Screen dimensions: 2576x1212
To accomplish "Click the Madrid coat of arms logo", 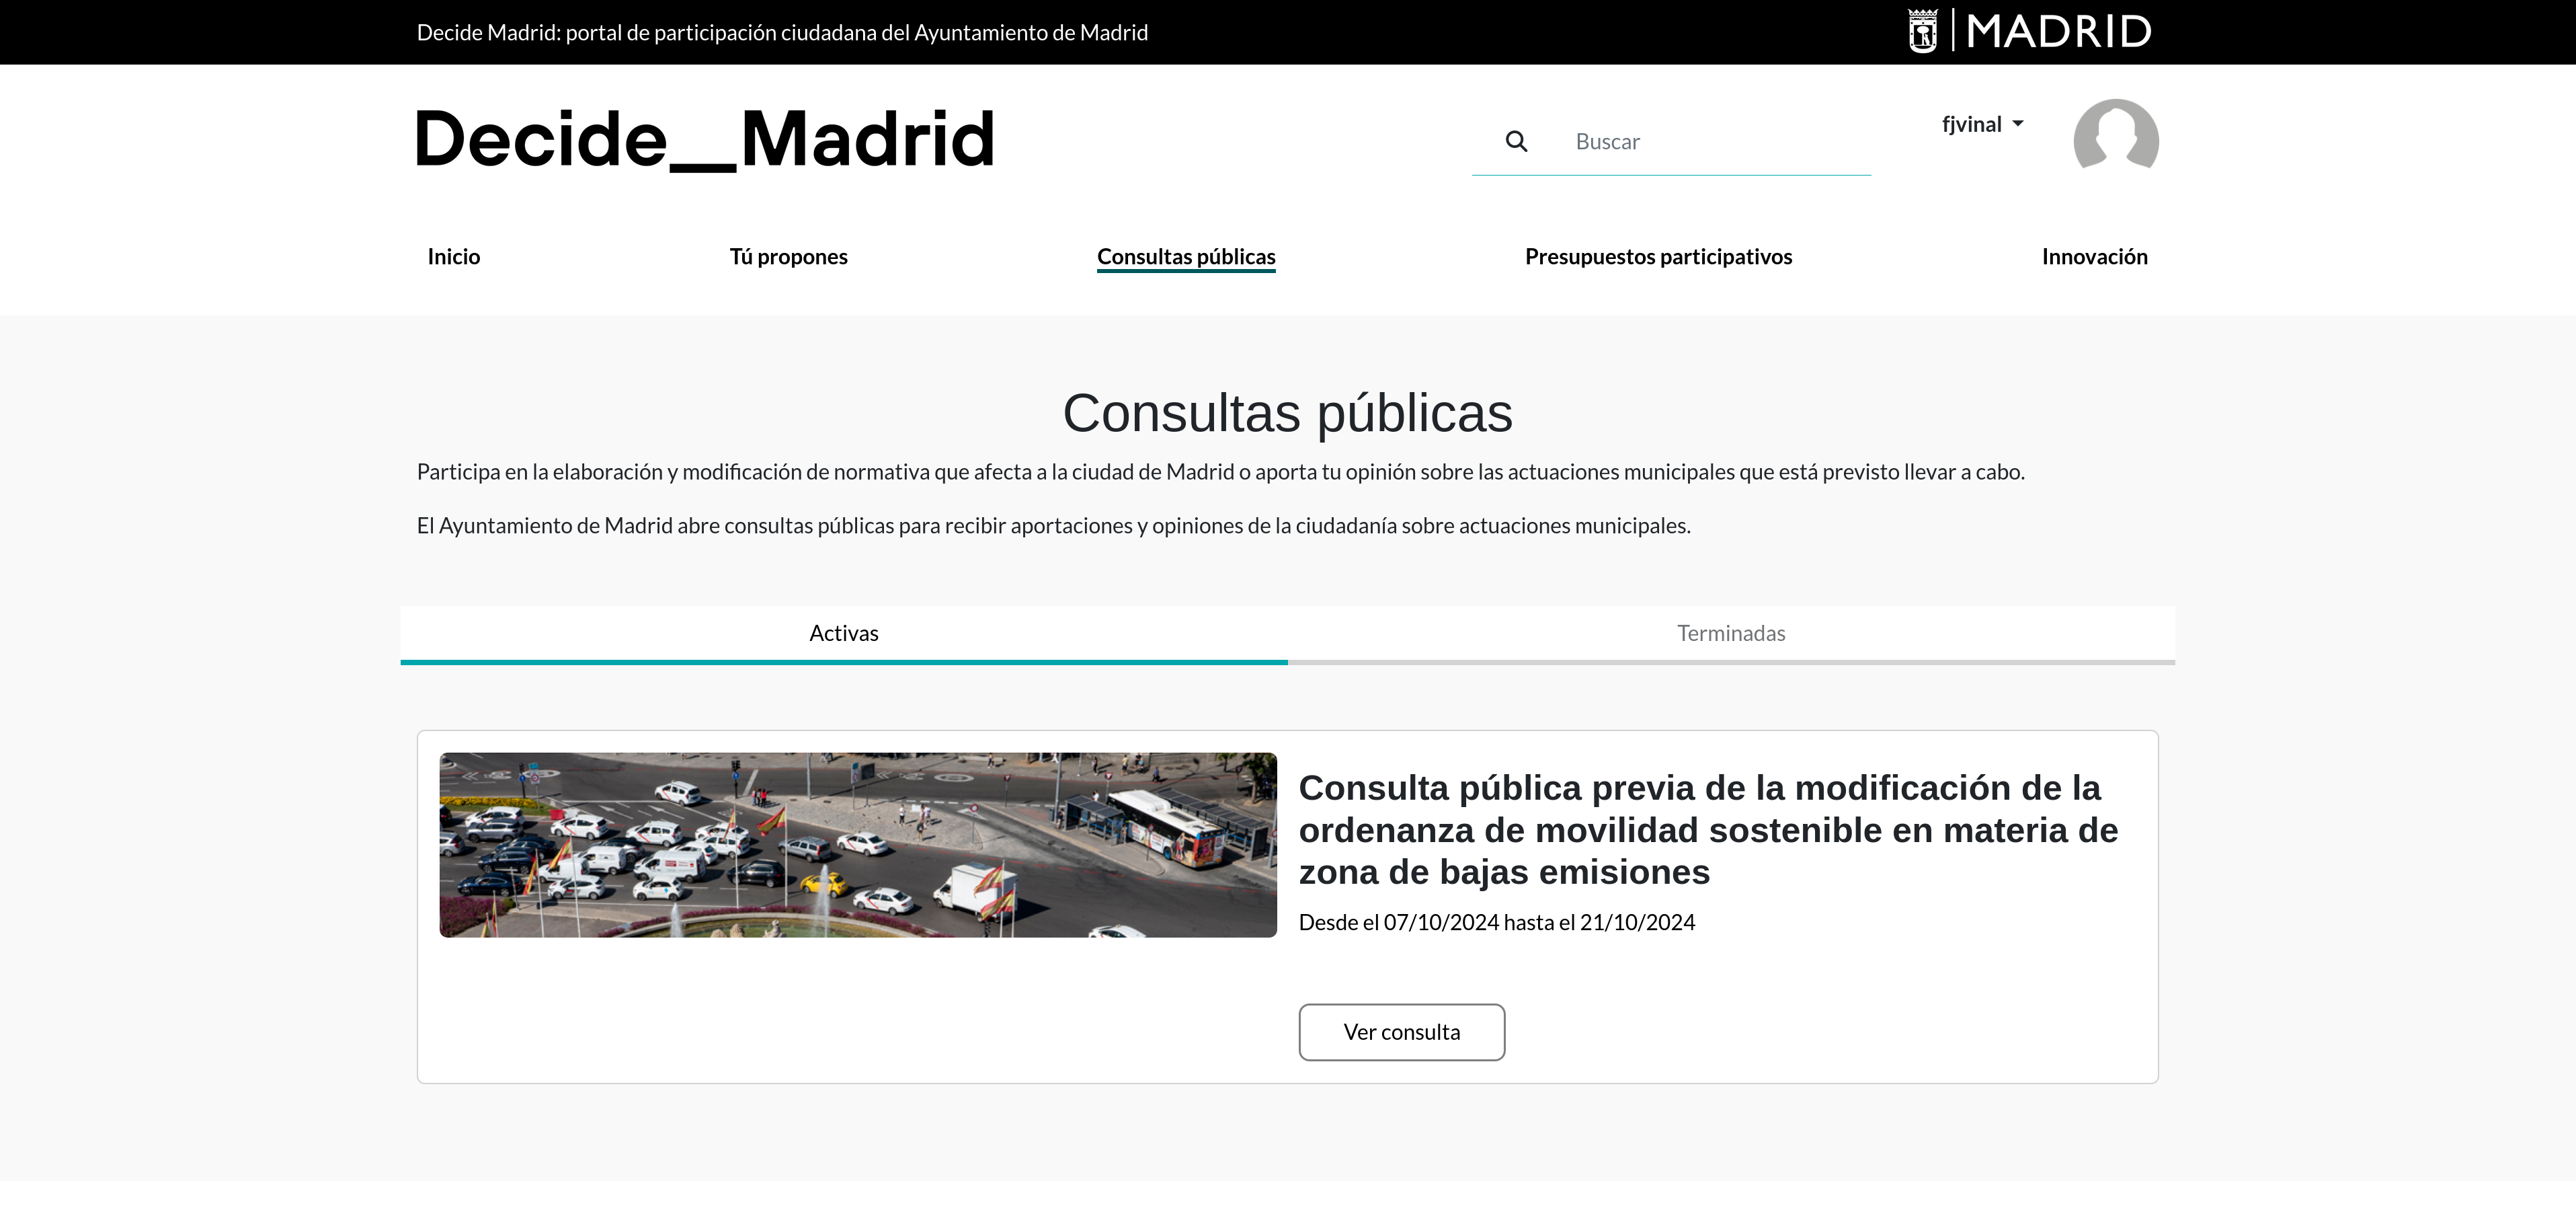I will pos(1922,31).
